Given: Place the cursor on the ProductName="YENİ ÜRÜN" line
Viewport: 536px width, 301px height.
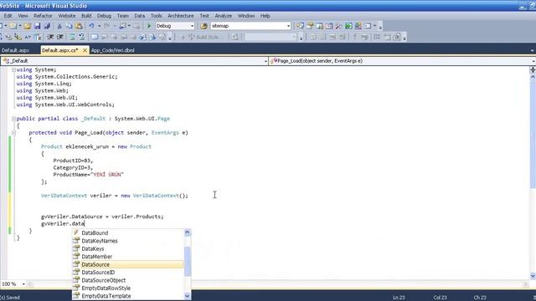Looking at the screenshot, I should coord(88,175).
